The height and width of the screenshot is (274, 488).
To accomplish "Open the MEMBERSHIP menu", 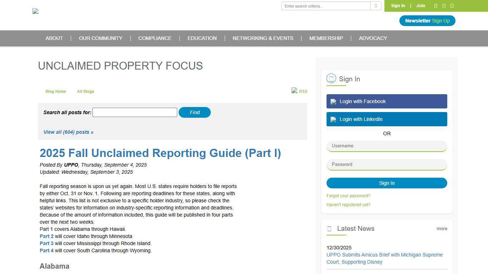I will [x=326, y=38].
